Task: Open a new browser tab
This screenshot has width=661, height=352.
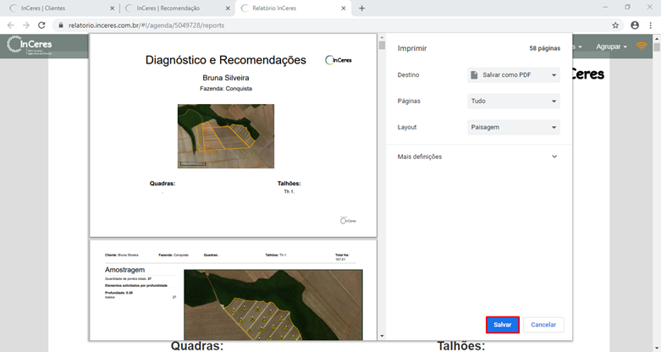Action: click(361, 8)
